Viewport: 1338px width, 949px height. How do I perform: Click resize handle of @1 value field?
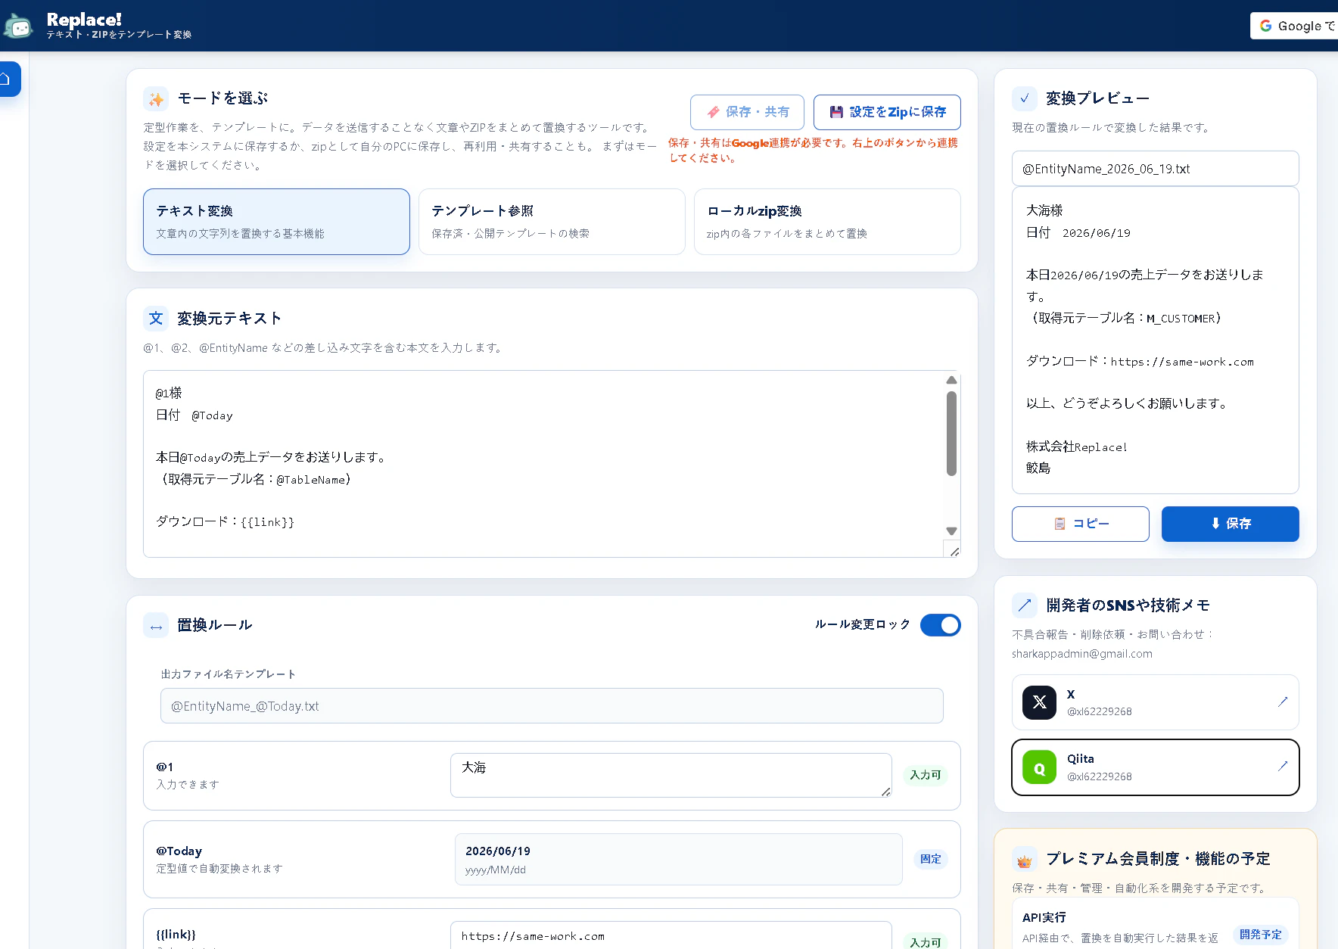[x=885, y=791]
